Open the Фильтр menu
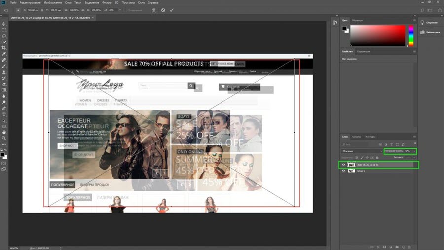 [107, 3]
